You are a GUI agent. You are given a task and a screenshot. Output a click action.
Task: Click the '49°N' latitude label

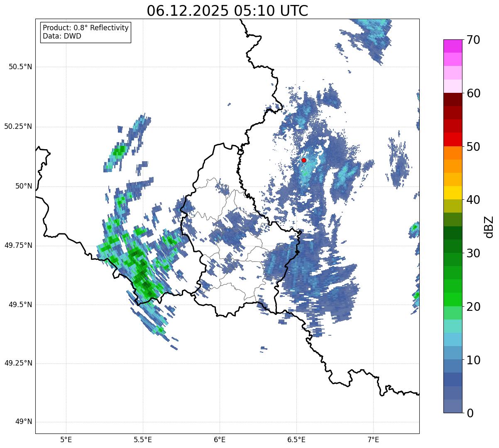click(24, 422)
